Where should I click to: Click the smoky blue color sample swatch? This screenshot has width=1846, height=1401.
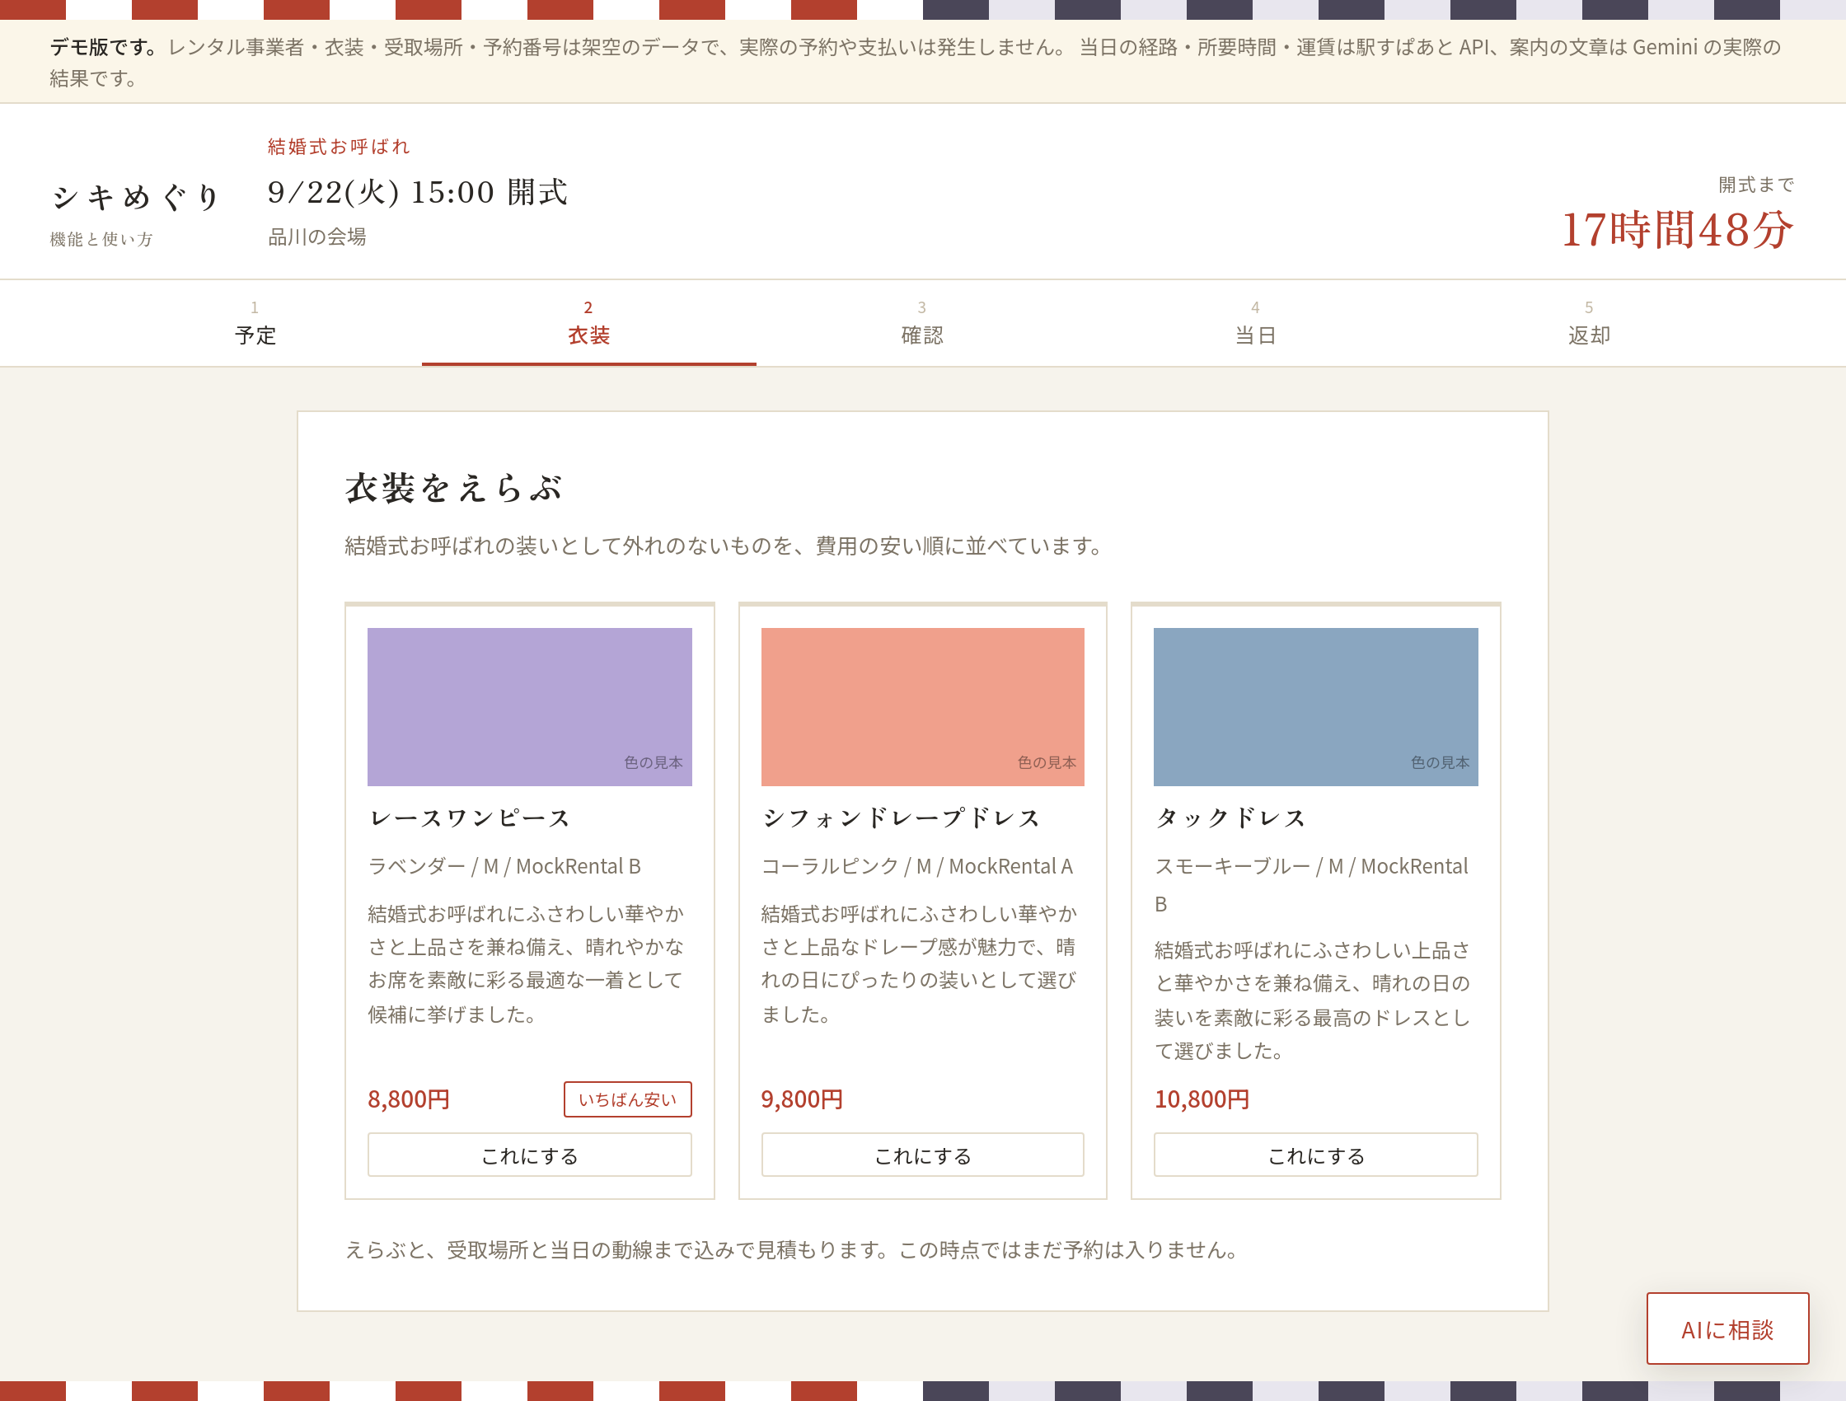(x=1315, y=707)
